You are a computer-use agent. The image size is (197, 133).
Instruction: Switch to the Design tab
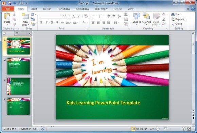(47, 9)
